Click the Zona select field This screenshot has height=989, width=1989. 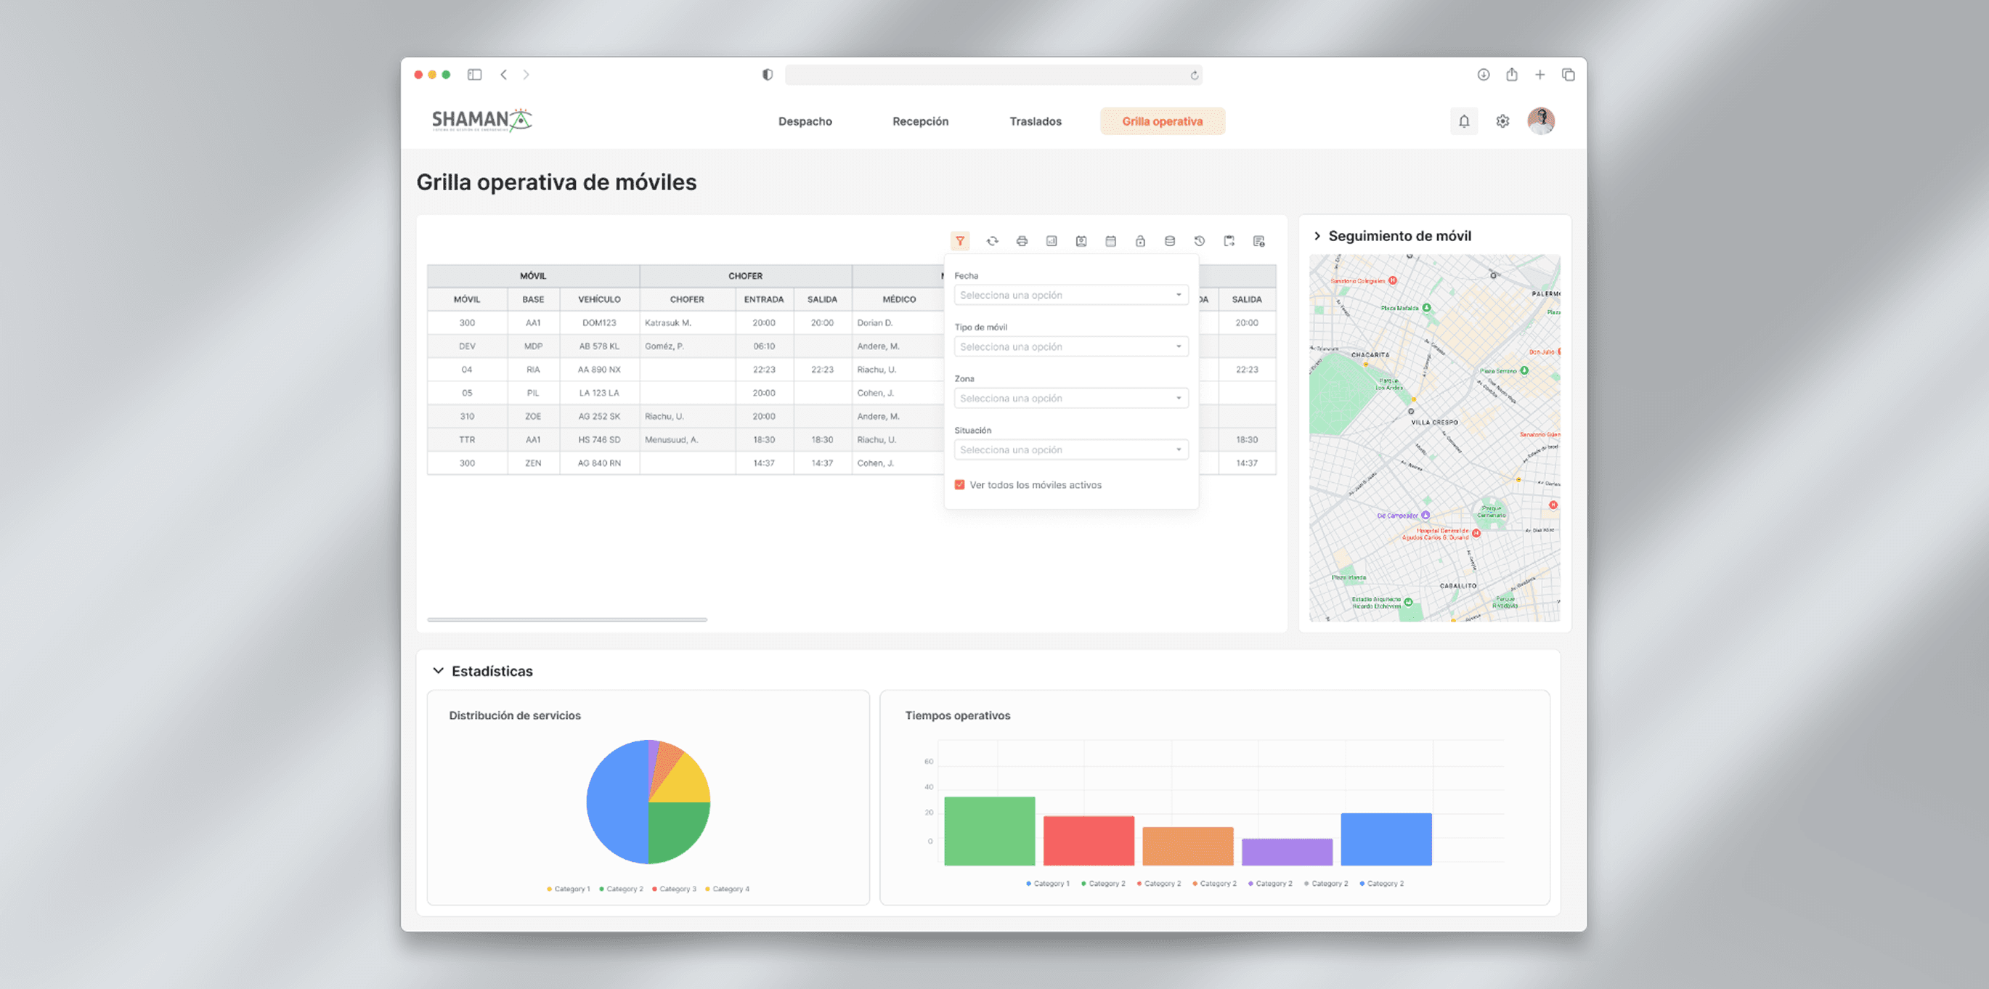(1070, 399)
